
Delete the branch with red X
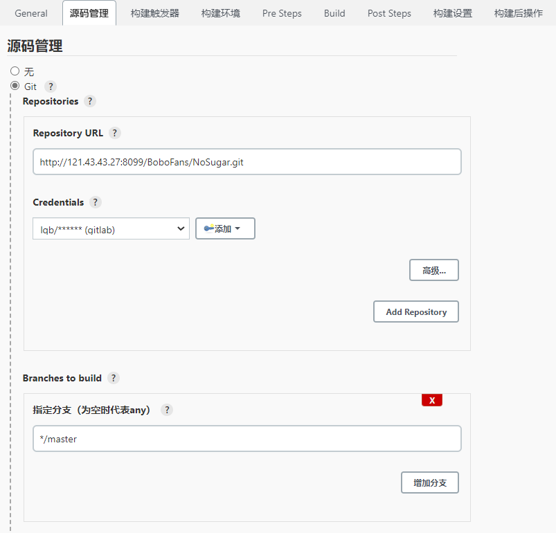pyautogui.click(x=432, y=400)
